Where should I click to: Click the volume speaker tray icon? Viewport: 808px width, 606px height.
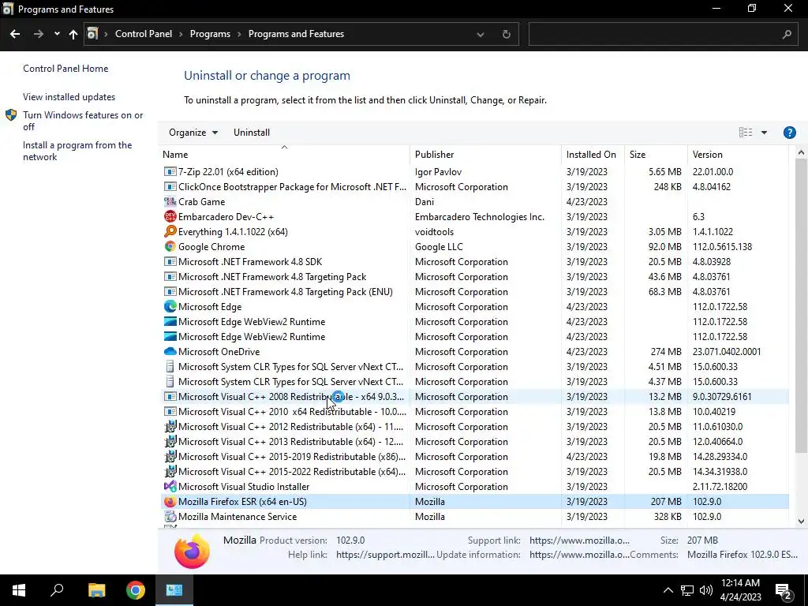(x=706, y=590)
